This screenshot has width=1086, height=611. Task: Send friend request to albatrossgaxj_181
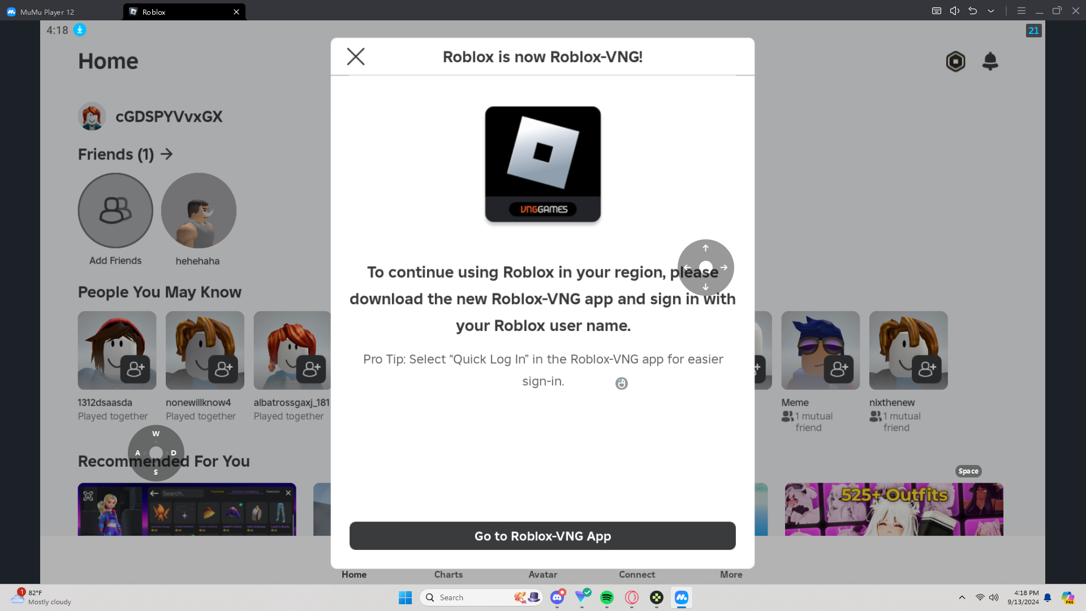[311, 369]
